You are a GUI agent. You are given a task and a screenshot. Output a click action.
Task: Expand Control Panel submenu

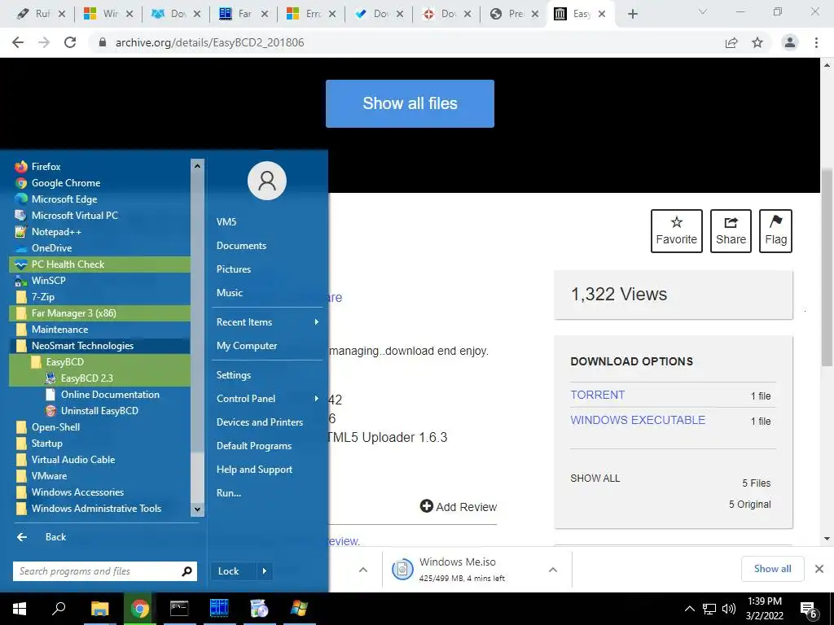click(x=267, y=399)
